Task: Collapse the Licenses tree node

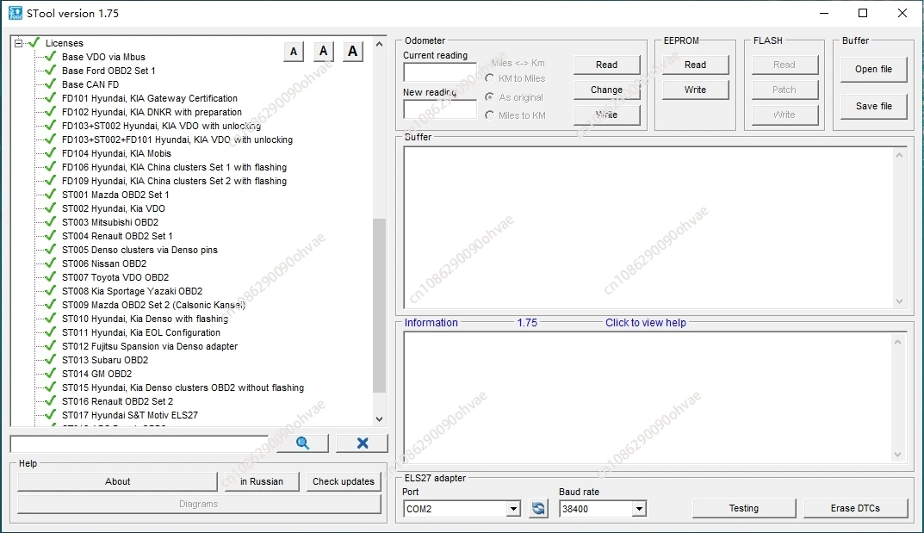Action: (18, 43)
